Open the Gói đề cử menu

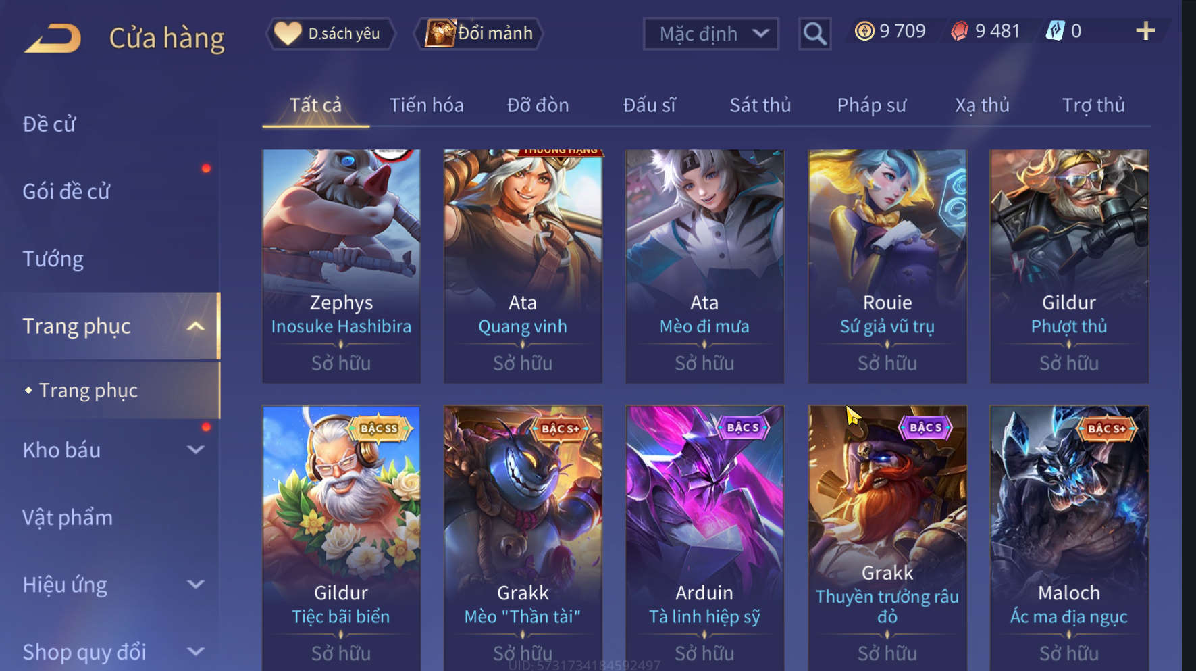coord(66,192)
